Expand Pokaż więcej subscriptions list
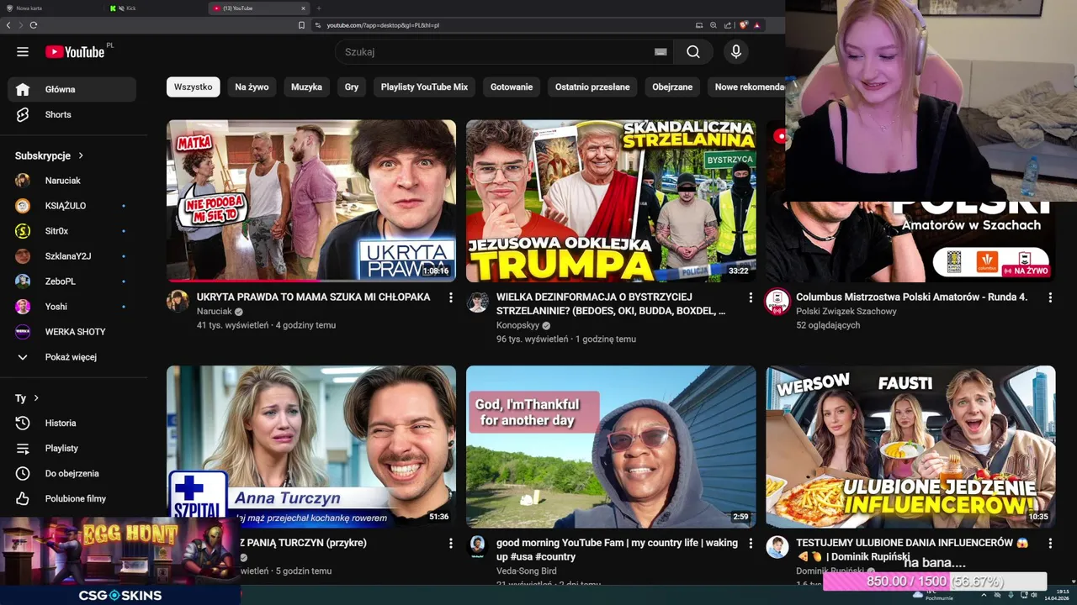1077x605 pixels. [x=72, y=357]
